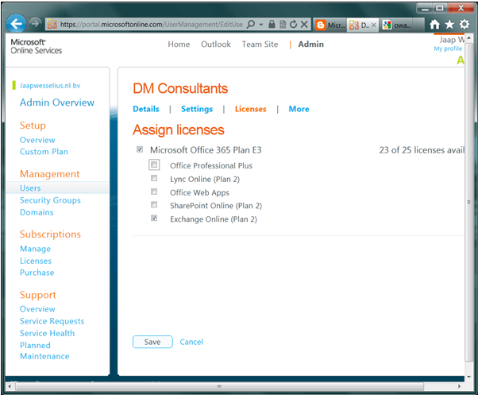478x395 pixels.
Task: Open Purchase link
Action: point(37,273)
